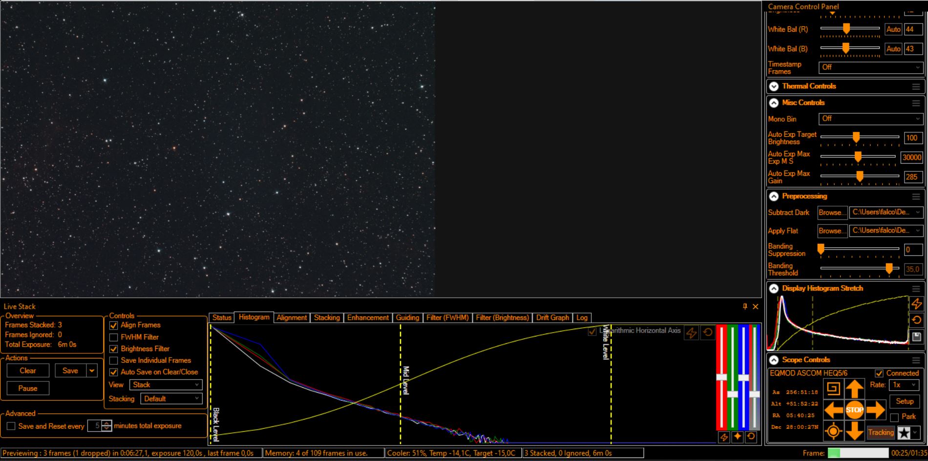
Task: Slew the mount right with the right arrow
Action: point(875,410)
